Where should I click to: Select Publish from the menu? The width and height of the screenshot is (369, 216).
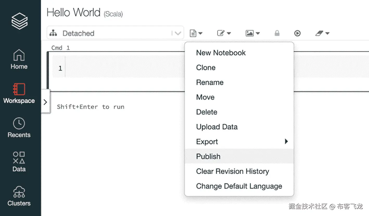point(208,156)
